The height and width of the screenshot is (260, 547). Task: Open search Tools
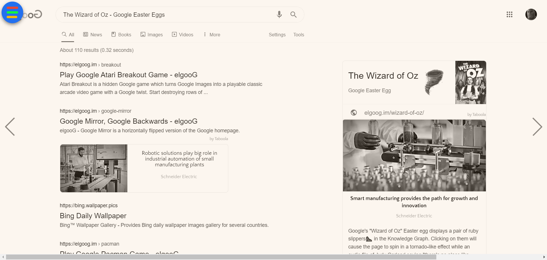tap(299, 35)
